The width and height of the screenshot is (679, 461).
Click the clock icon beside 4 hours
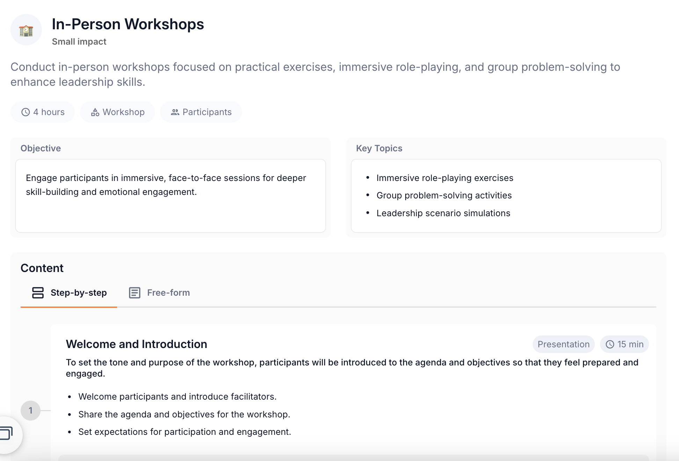coord(25,112)
